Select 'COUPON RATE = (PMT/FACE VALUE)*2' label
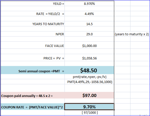The height and width of the screenshot is (116, 150). 32,107
